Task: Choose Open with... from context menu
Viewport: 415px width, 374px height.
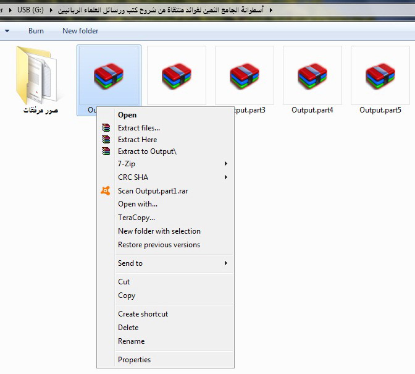Action: [x=138, y=204]
